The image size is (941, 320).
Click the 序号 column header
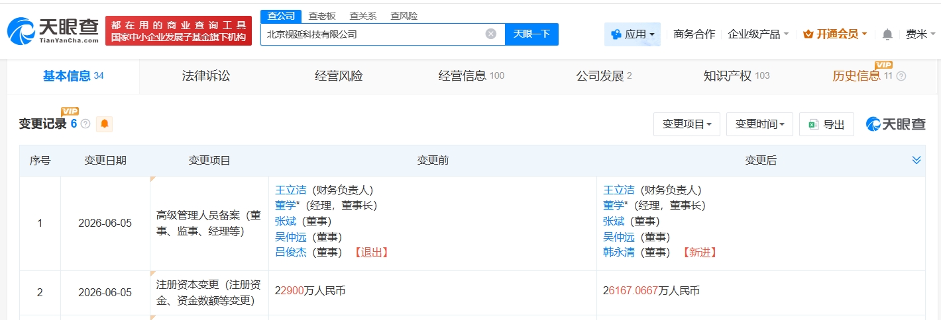(x=40, y=161)
